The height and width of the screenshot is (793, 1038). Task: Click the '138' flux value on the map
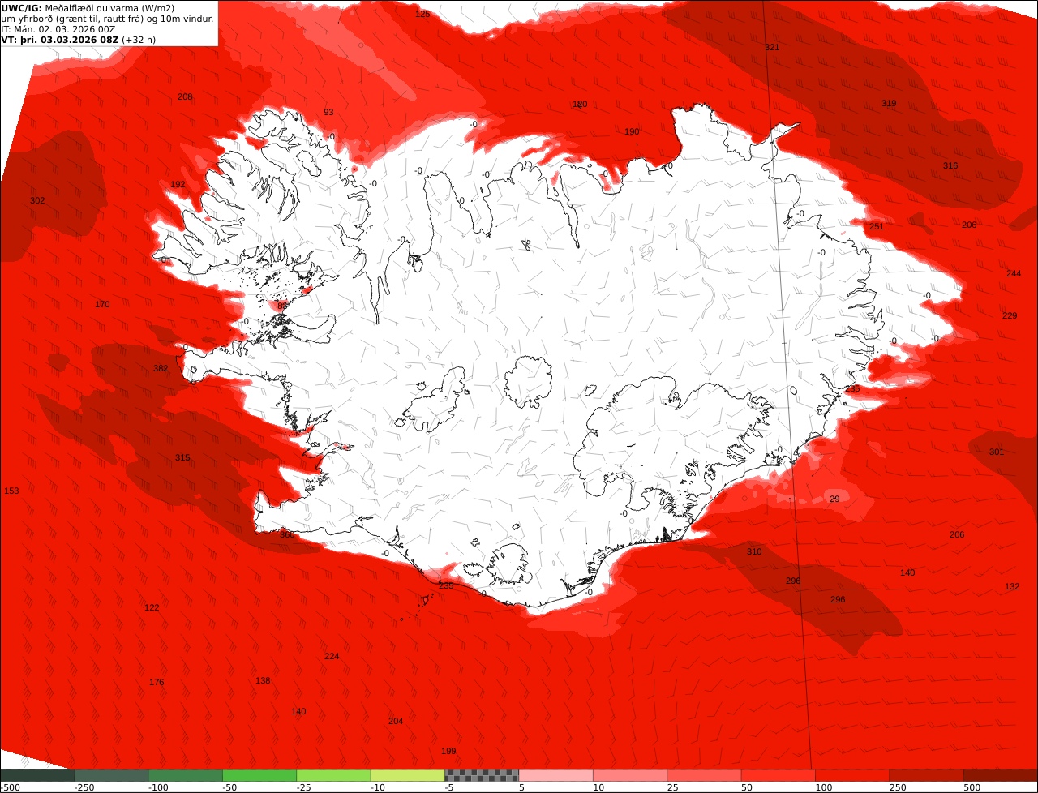coord(263,681)
